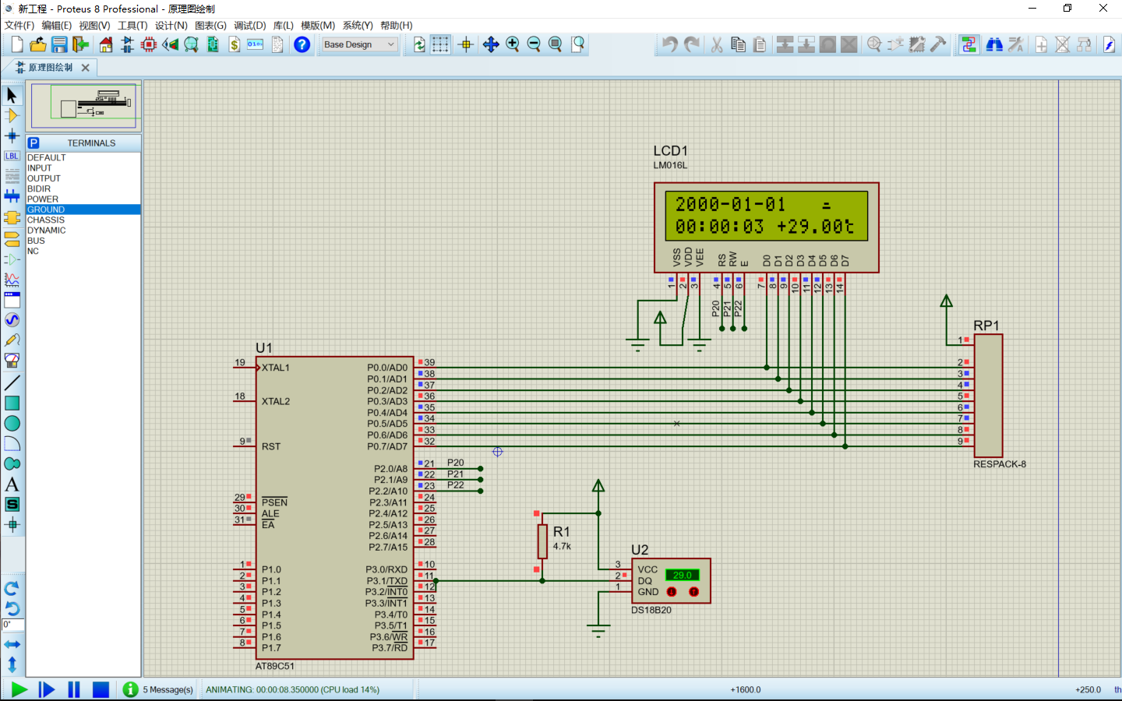
Task: Click the vertical mirror flip icon
Action: coord(12,664)
